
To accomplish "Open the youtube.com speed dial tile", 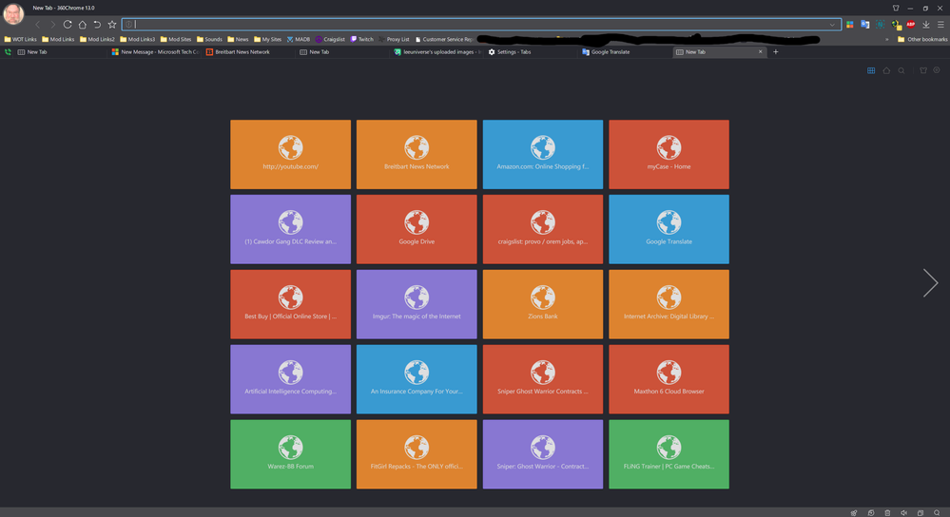I will 291,154.
